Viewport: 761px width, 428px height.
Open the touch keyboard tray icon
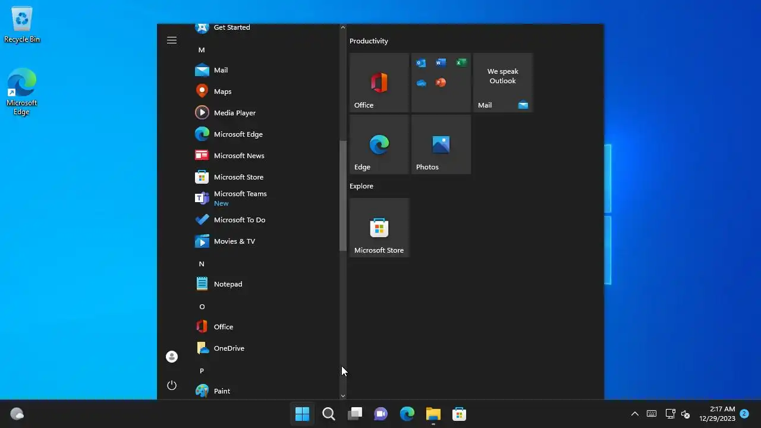[652, 414]
